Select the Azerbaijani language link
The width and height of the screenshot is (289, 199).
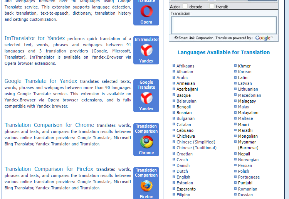[x=187, y=89]
